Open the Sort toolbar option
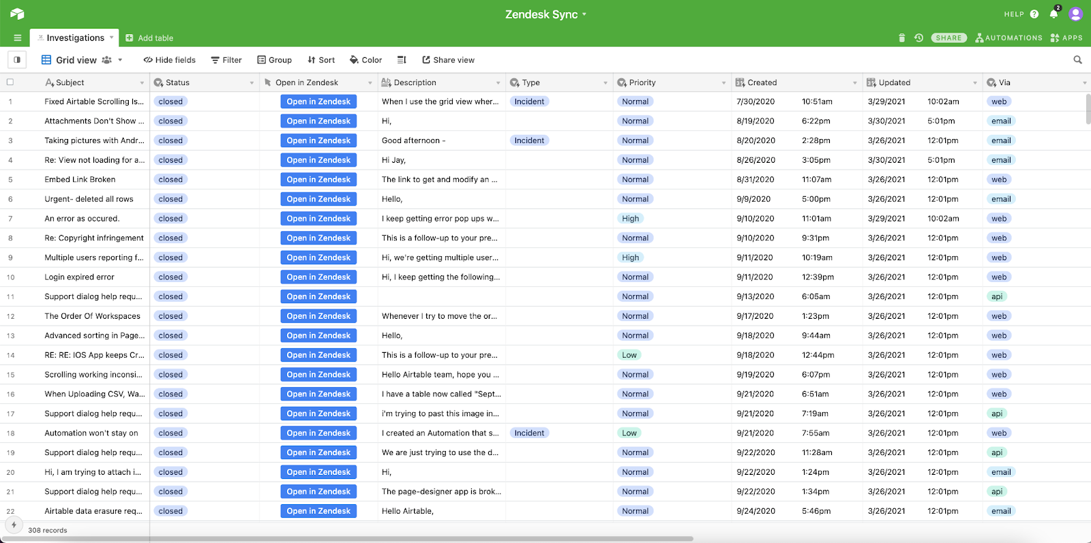This screenshot has width=1091, height=543. (321, 60)
